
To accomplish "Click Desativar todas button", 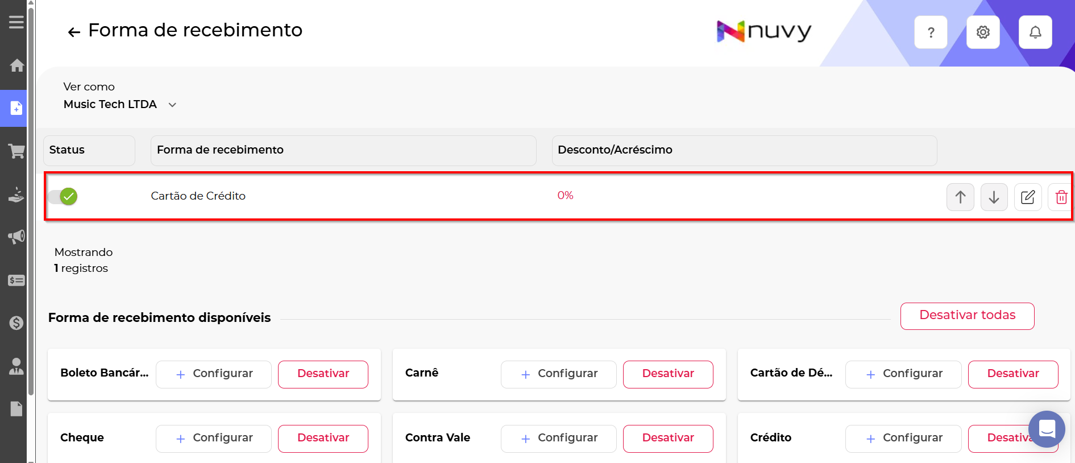I will (967, 316).
